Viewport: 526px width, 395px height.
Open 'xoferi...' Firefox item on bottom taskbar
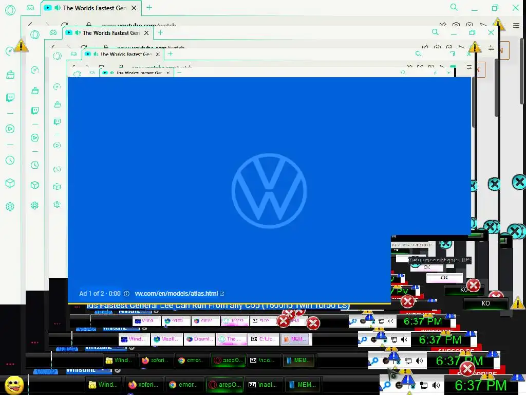[x=144, y=385]
